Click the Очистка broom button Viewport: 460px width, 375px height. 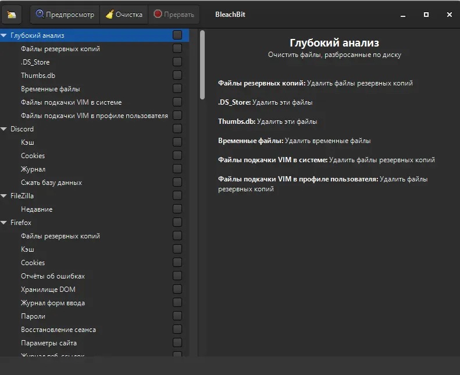[x=124, y=15]
